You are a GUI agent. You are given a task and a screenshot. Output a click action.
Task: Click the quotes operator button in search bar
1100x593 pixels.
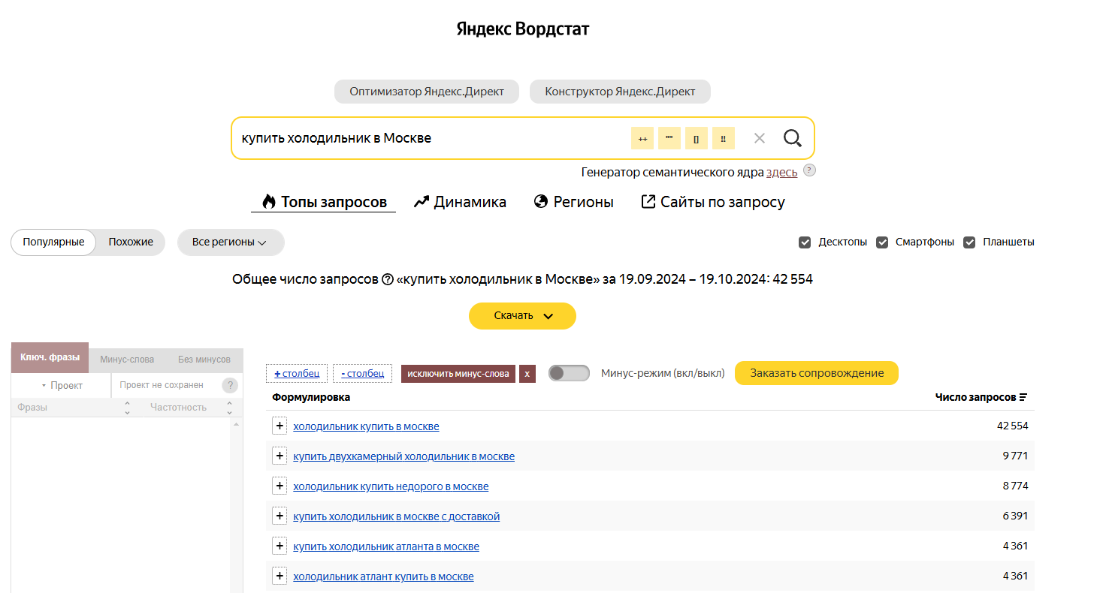coord(669,139)
